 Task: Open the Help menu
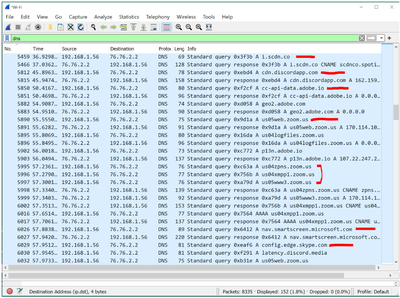(x=227, y=17)
